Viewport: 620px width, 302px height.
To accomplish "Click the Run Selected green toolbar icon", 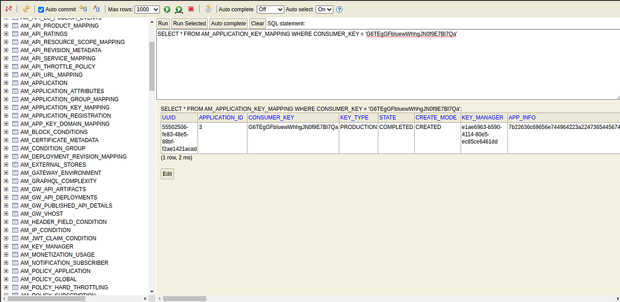I will coord(179,9).
